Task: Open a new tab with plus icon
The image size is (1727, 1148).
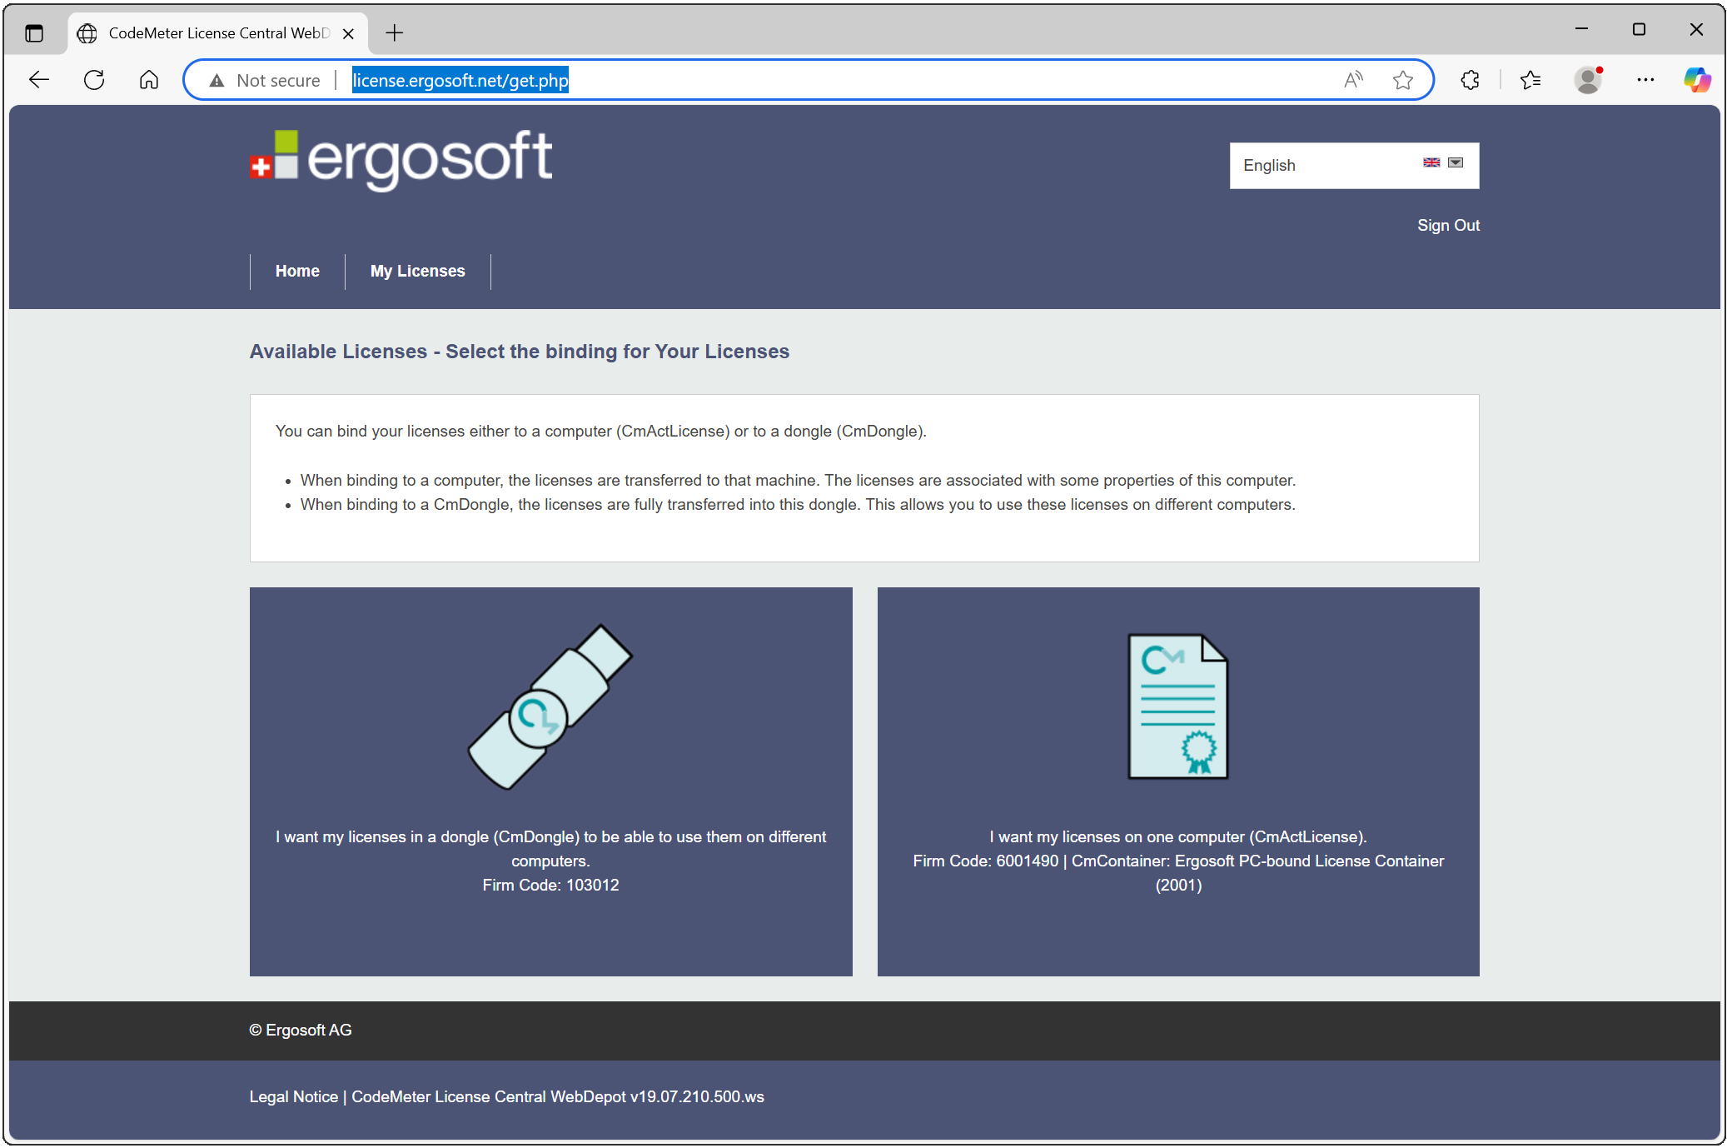Action: pos(395,33)
